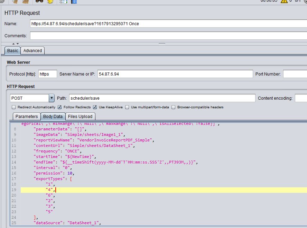Click the "startTime": "${NewTime}" line
This screenshot has width=307, height=228.
[x=65, y=157]
